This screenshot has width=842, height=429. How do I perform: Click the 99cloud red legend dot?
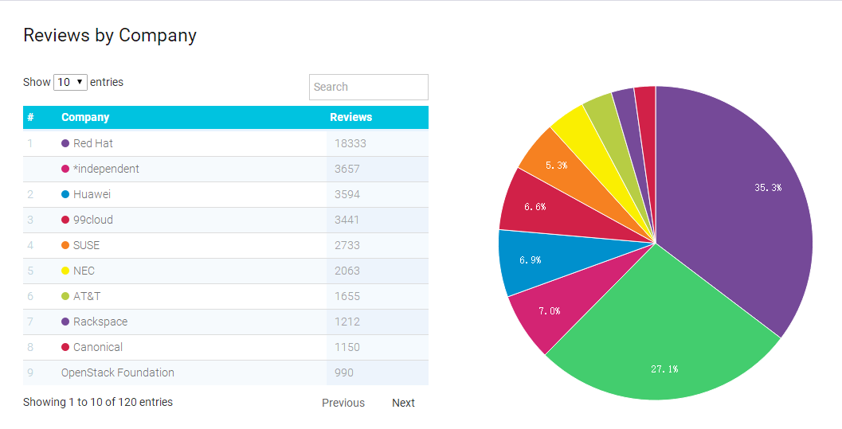(65, 220)
